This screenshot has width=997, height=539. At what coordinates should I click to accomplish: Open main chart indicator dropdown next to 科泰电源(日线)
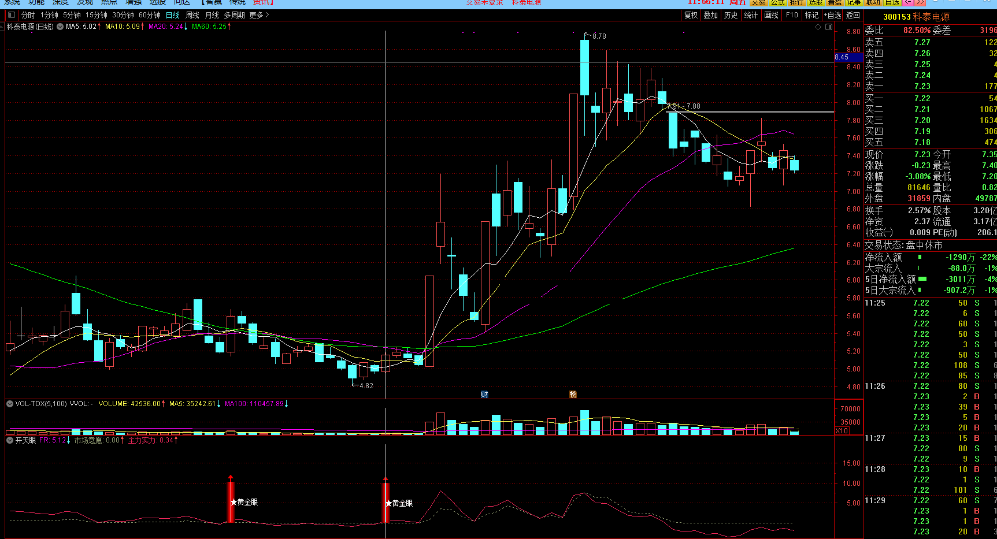click(60, 27)
